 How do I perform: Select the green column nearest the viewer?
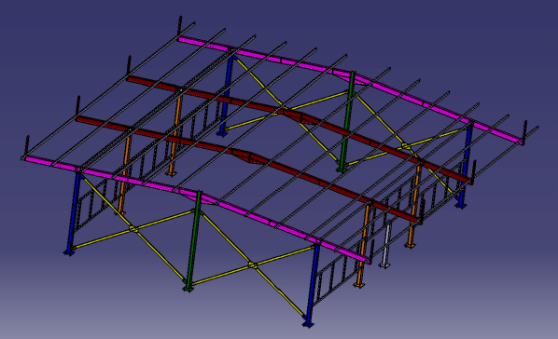click(193, 241)
